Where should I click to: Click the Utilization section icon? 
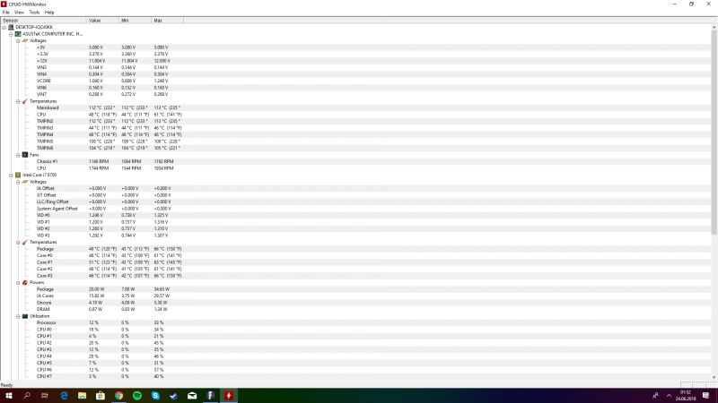[25, 316]
